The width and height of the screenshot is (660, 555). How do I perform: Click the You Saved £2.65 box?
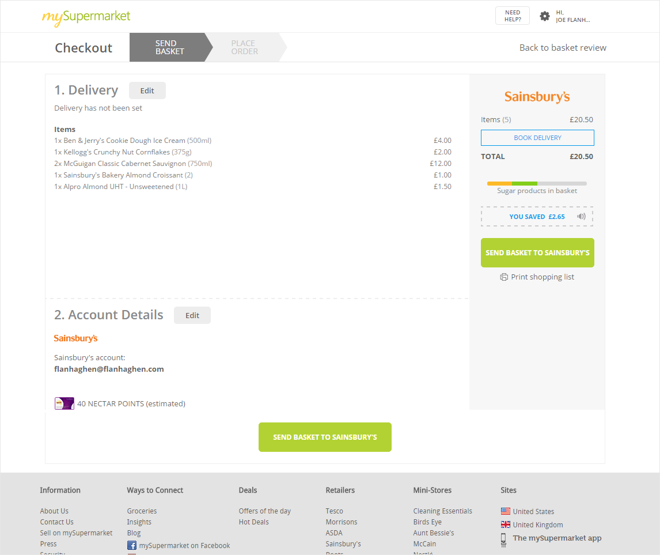[537, 217]
